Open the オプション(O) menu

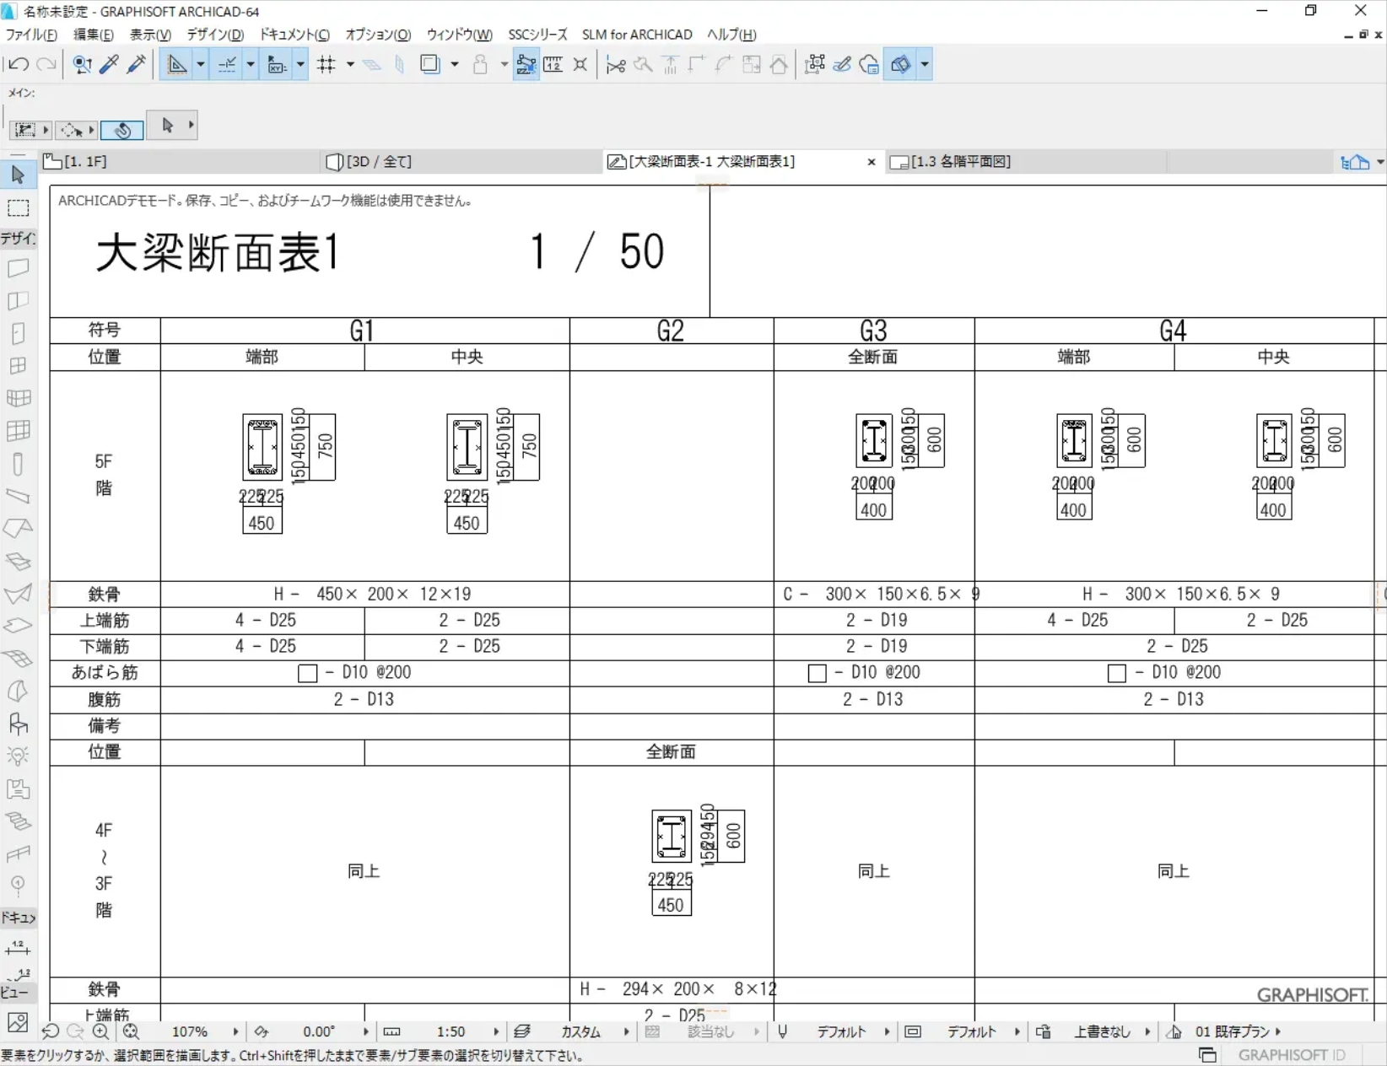click(x=378, y=35)
